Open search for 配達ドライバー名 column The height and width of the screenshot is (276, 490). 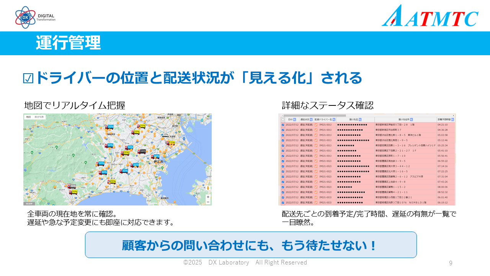334,120
